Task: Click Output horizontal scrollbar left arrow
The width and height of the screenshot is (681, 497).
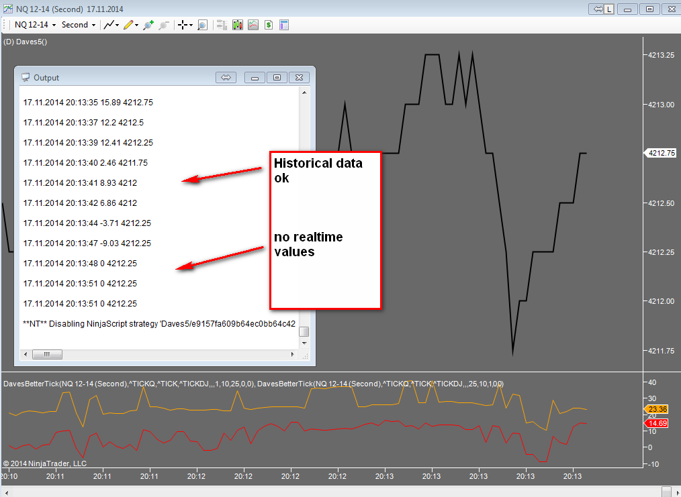Action: 26,354
